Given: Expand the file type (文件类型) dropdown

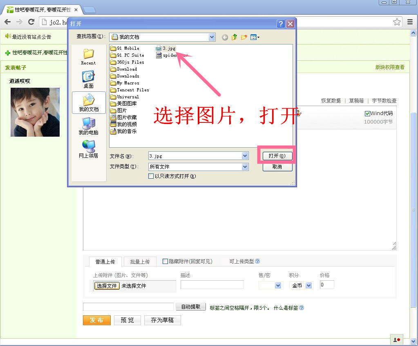Looking at the screenshot, I should point(245,166).
